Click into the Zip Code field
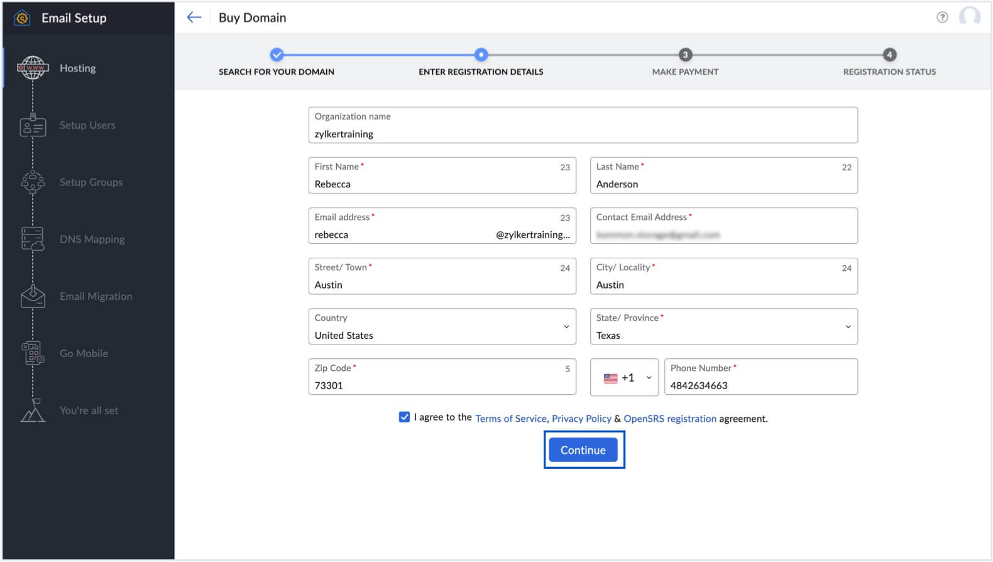 (x=442, y=385)
